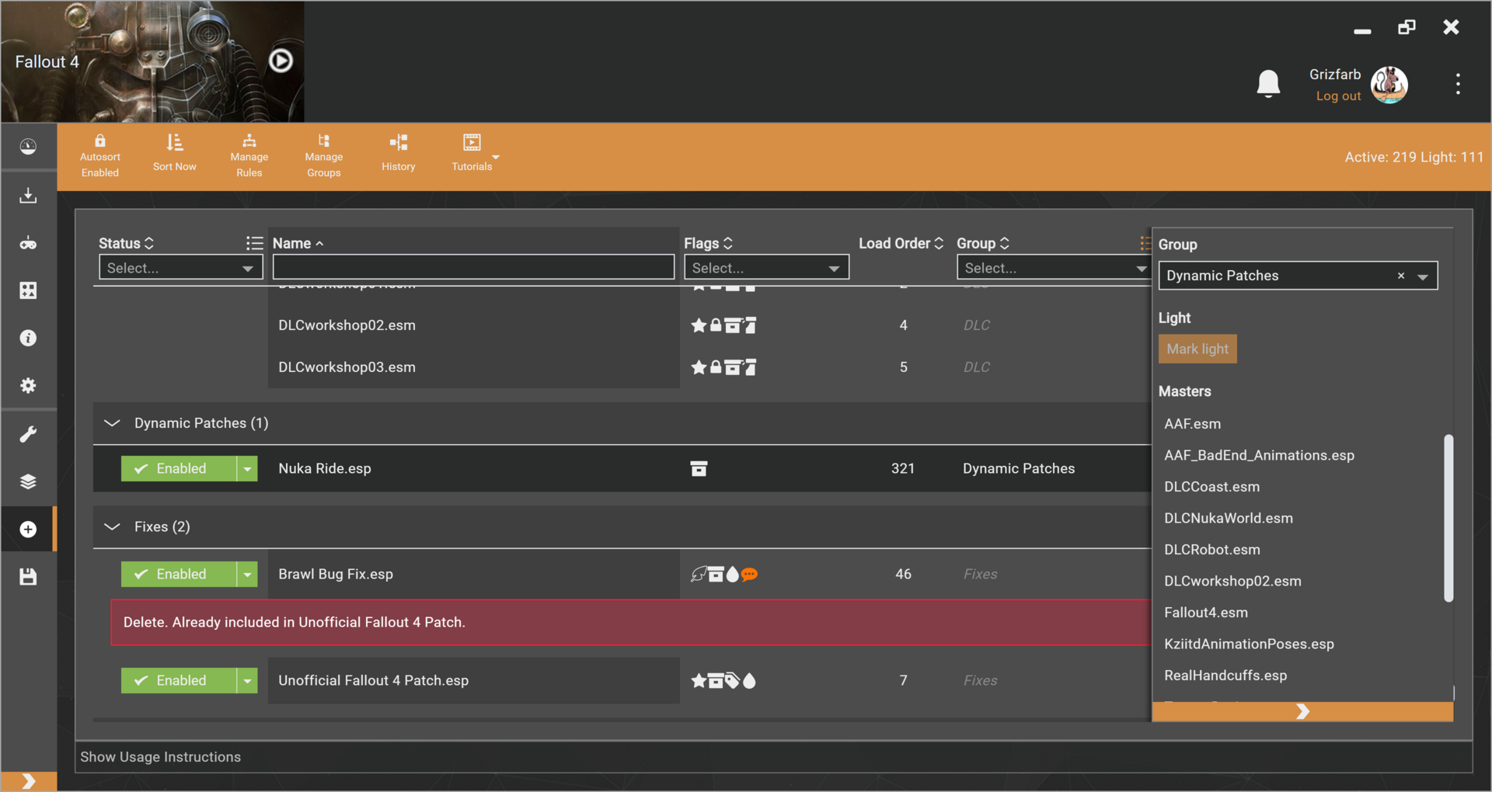Toggle Enabled for Brawl Bug Fix.esp
Image resolution: width=1492 pixels, height=792 pixels.
pyautogui.click(x=179, y=574)
